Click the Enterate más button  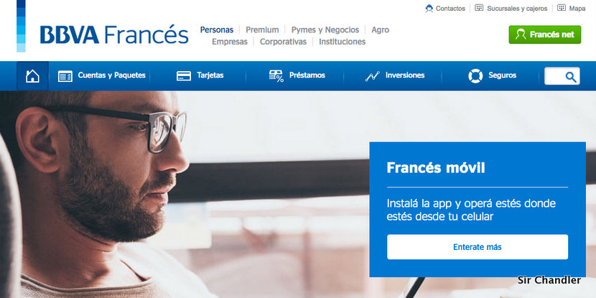point(478,247)
